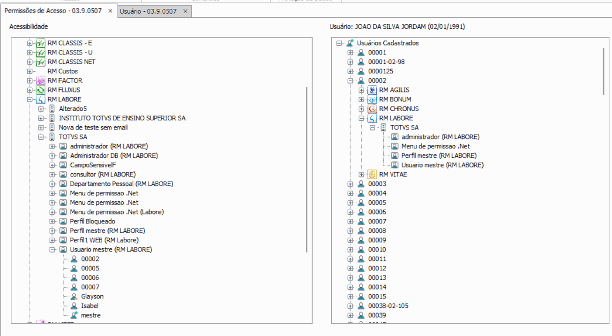Select the Permissões de Acesso - 03.9.0507 tab

(53, 11)
